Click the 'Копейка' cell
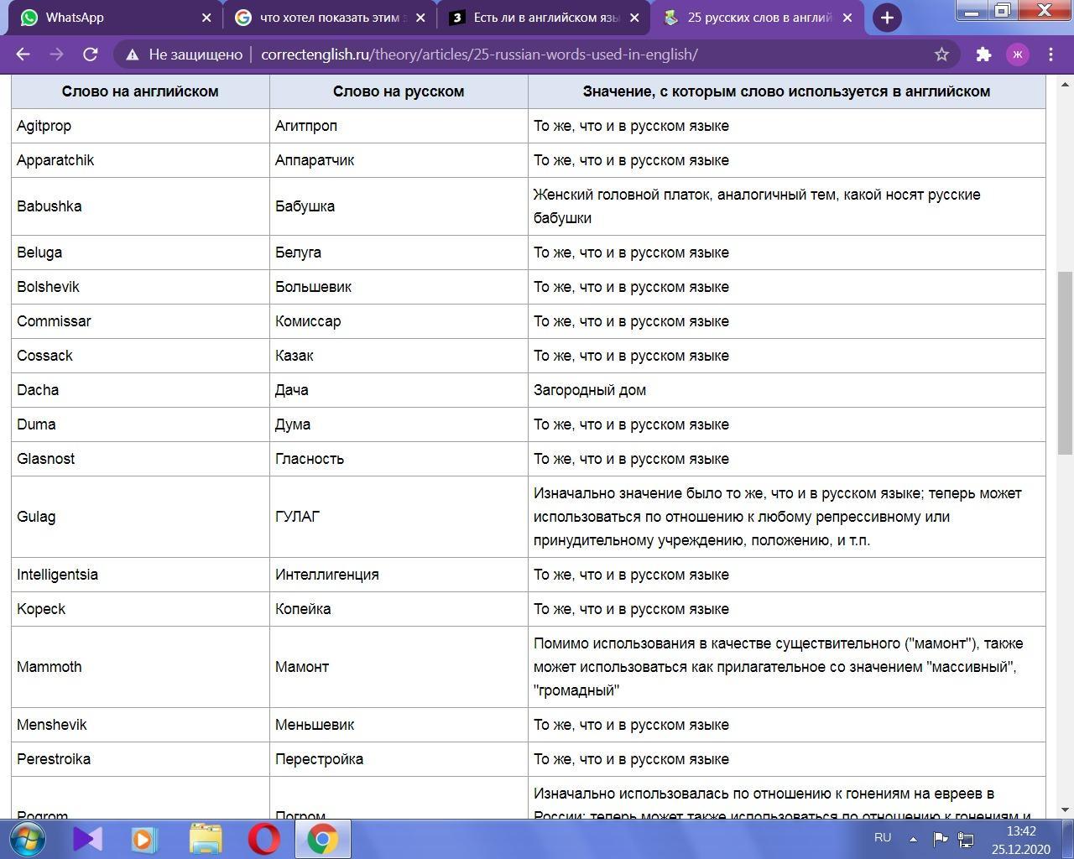 pyautogui.click(x=399, y=609)
